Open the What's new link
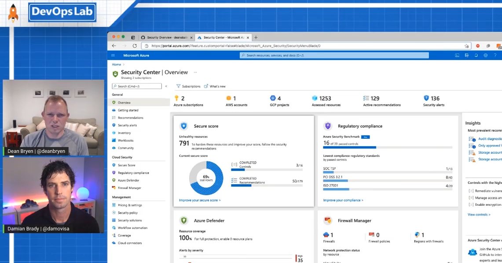The image size is (502, 263). click(x=215, y=86)
